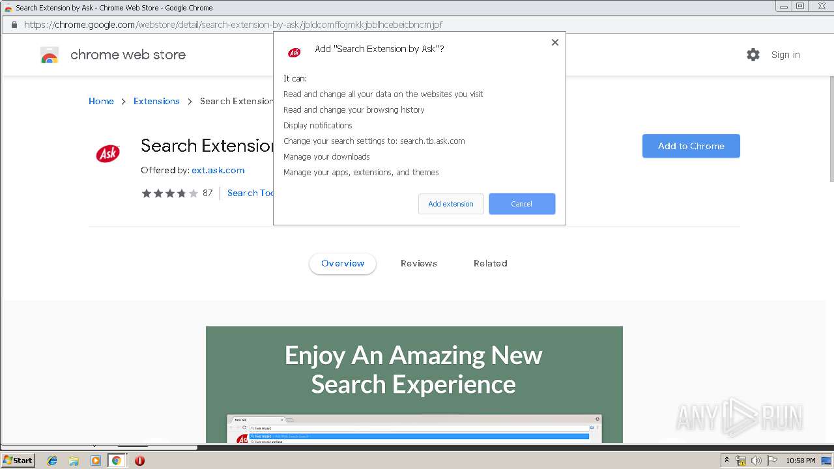The image size is (834, 469).
Task: Click the volume tray icon
Action: click(x=756, y=461)
